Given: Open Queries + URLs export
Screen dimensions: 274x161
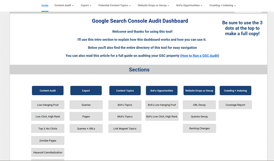Looking at the screenshot, I should 86,129.
